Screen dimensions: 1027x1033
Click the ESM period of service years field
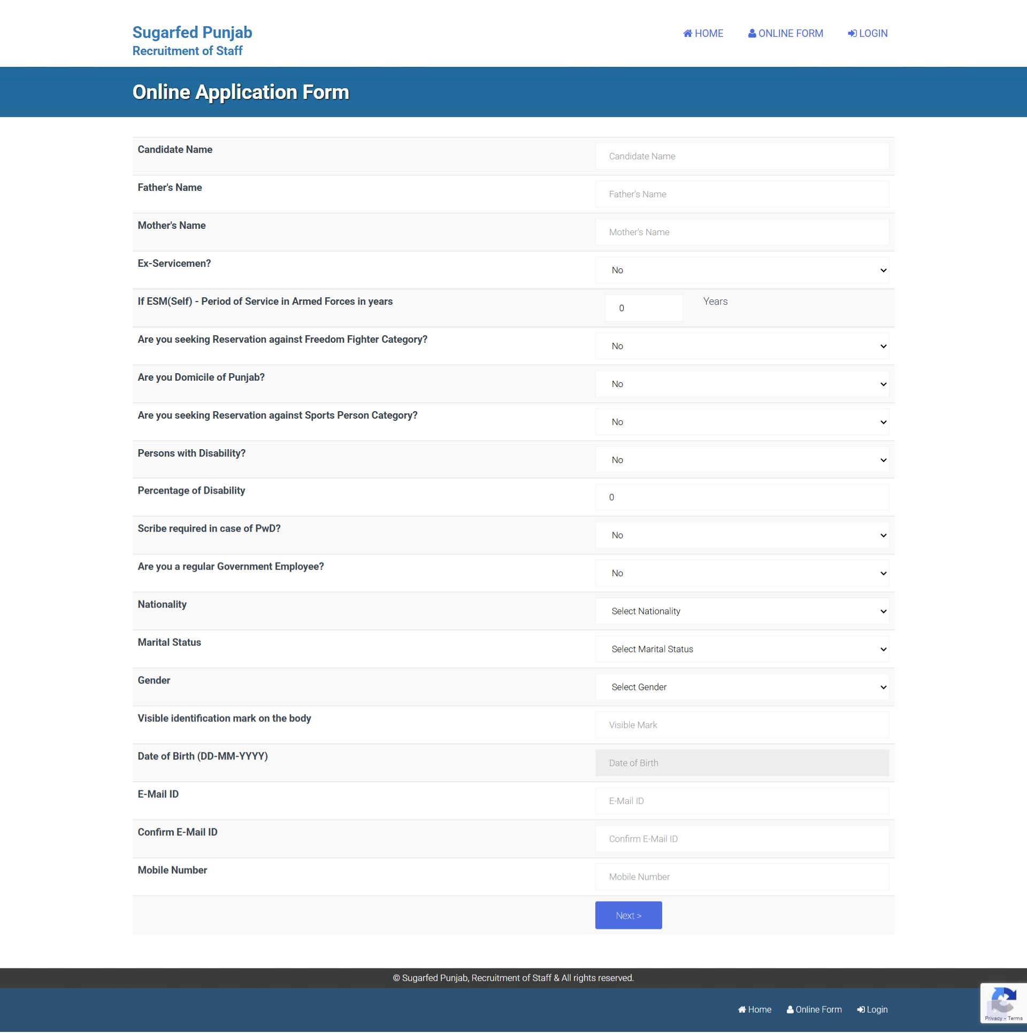643,308
